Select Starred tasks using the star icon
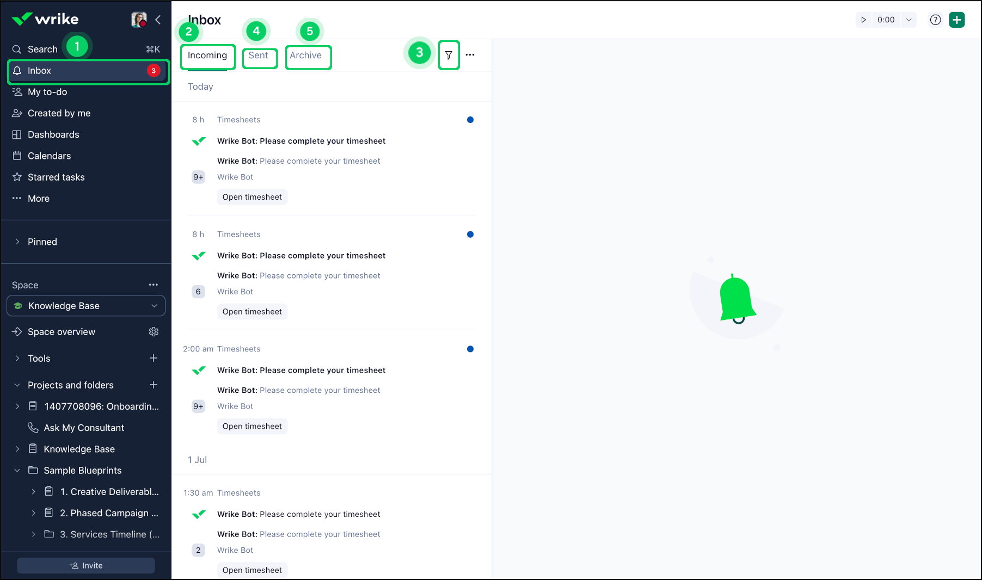Viewport: 982px width, 580px height. (x=17, y=177)
